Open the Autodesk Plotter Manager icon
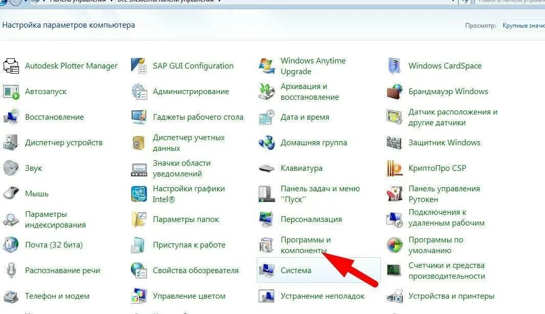 click(x=11, y=66)
